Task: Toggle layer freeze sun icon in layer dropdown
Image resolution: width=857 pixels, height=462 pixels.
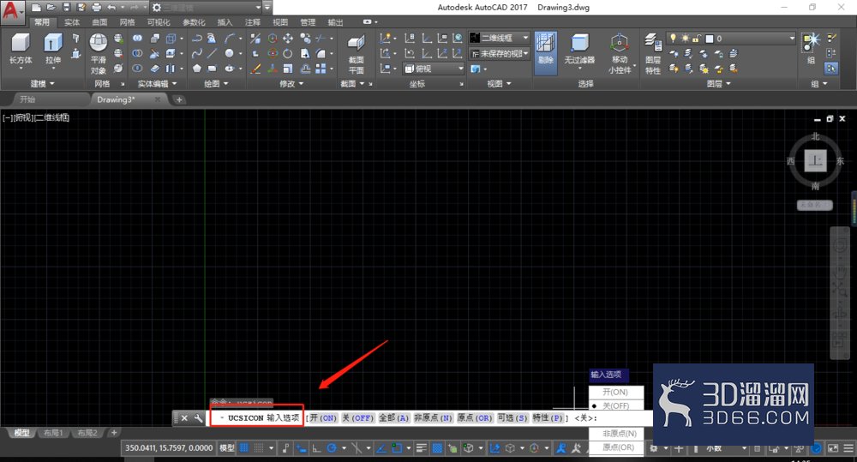Action: coord(685,39)
